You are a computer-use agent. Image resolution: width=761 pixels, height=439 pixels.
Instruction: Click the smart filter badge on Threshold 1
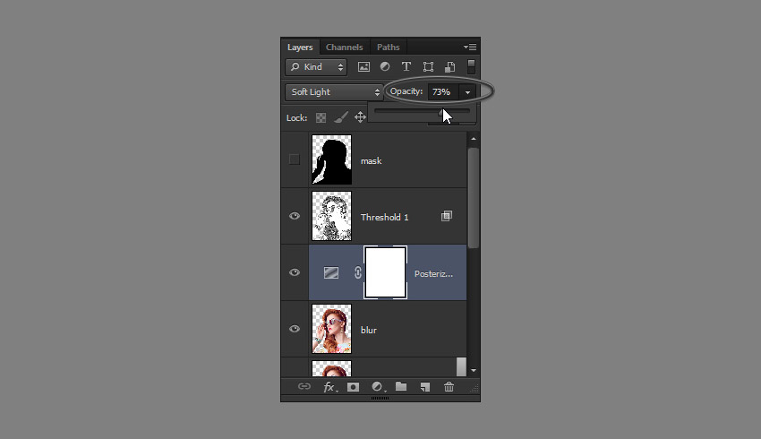[x=447, y=216]
